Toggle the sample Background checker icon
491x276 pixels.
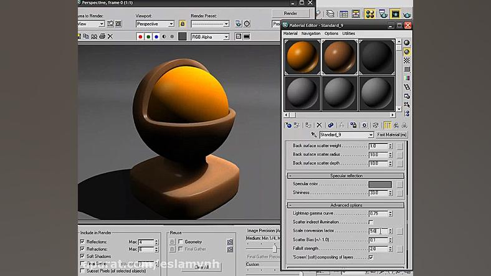tap(407, 61)
